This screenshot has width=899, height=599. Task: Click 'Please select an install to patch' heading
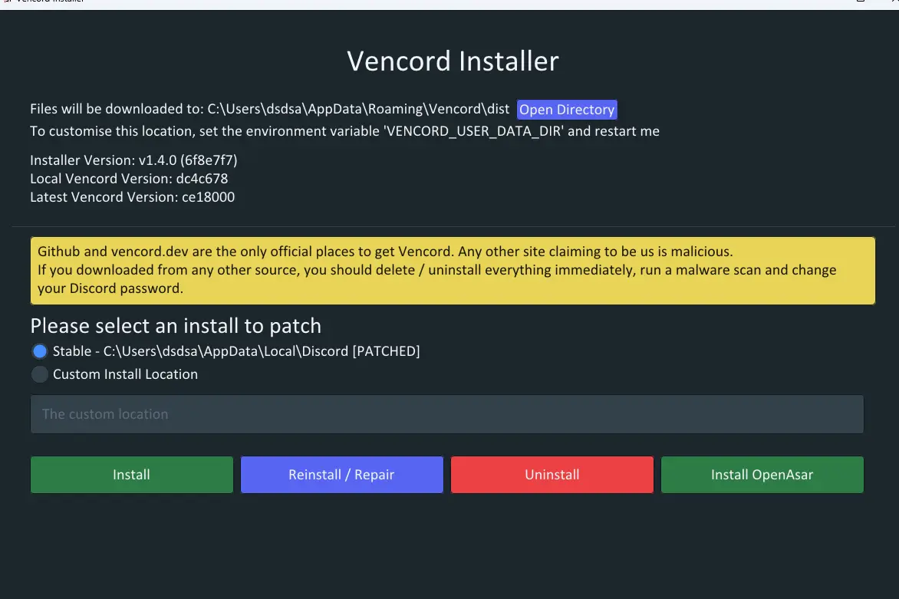point(176,326)
